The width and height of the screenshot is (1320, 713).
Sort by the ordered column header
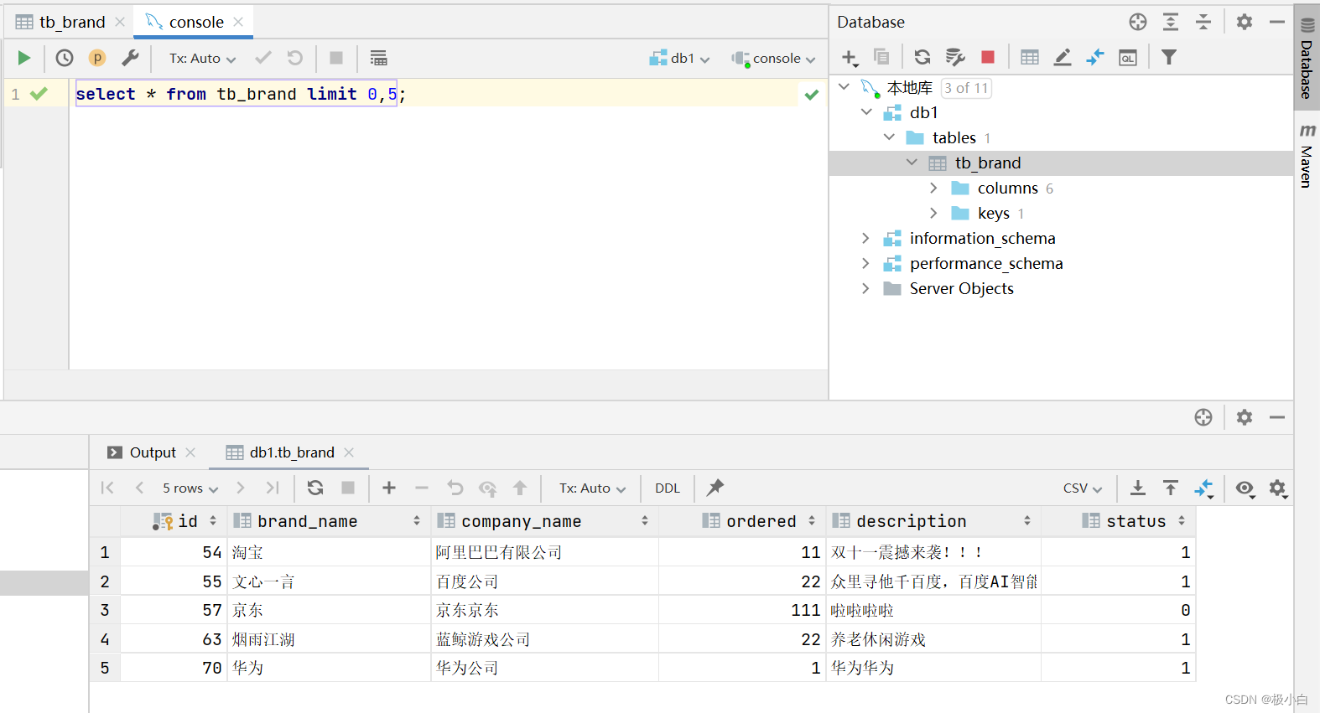[743, 521]
